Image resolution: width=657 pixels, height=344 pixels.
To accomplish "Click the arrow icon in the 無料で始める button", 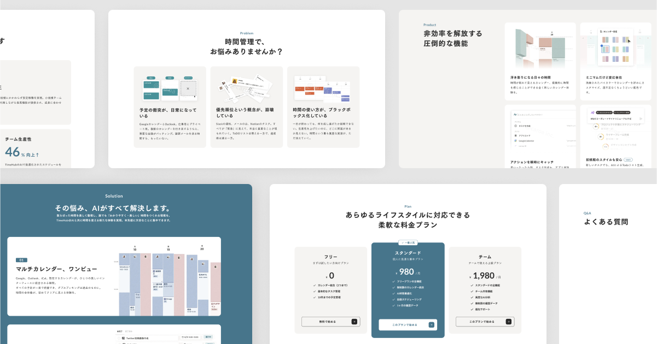I will (354, 322).
